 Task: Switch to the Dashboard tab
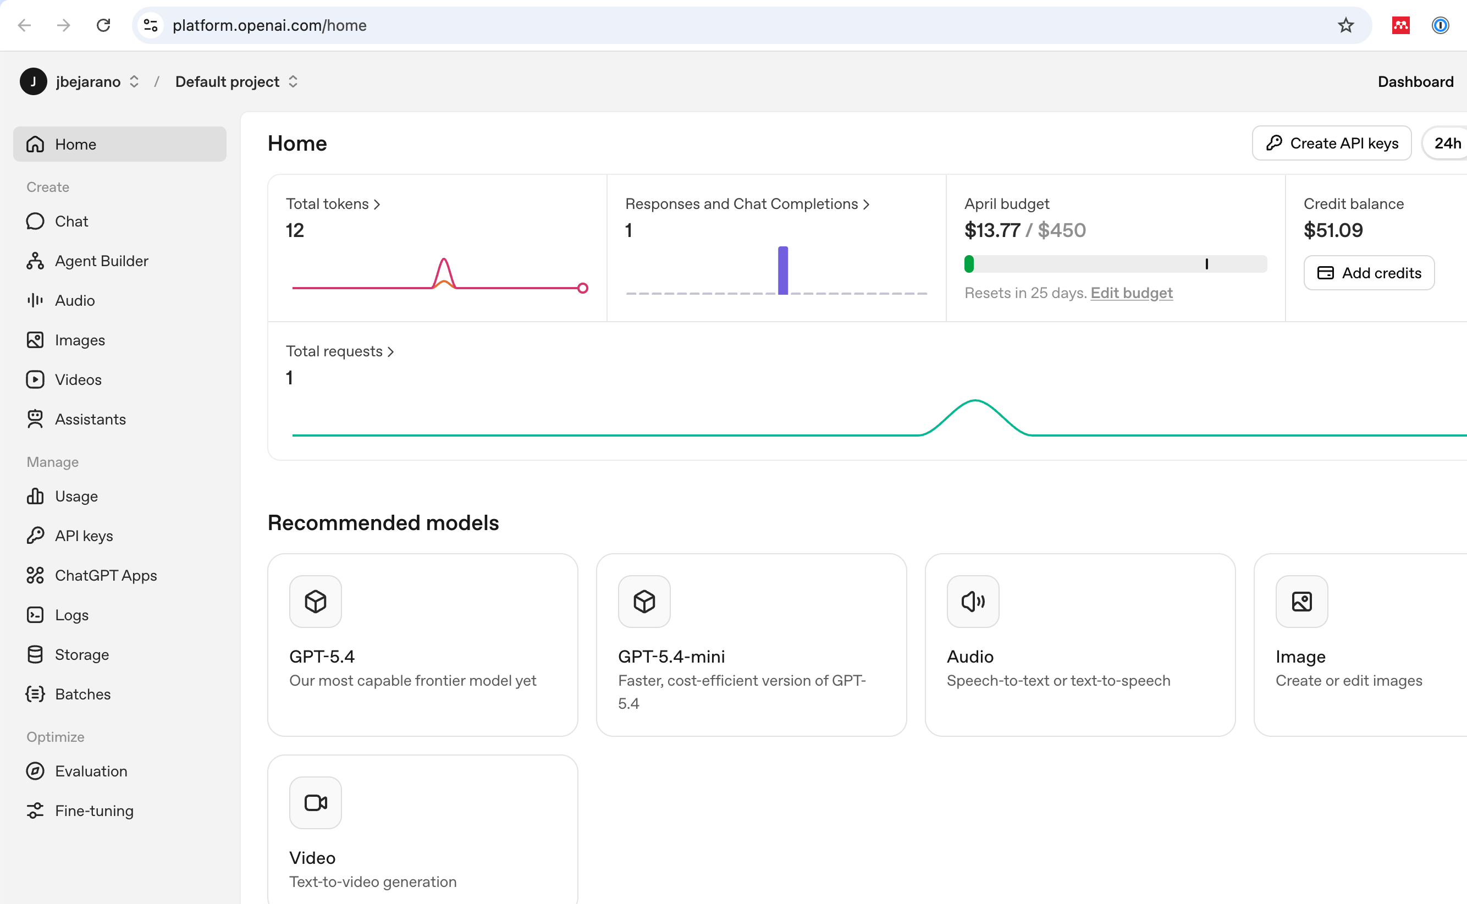click(1415, 82)
